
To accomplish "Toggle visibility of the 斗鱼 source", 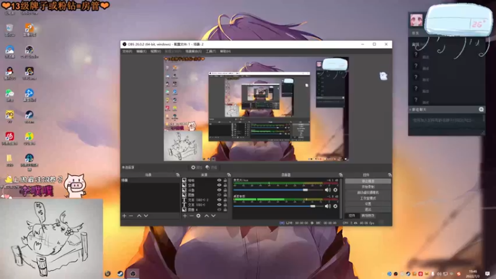I will (219, 190).
